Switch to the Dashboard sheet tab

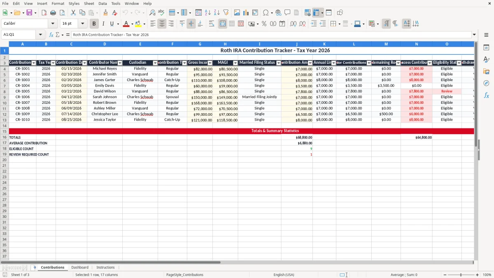(80, 267)
